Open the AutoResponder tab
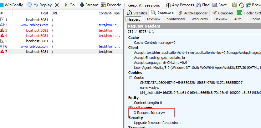261x128 pixels. click(x=193, y=13)
